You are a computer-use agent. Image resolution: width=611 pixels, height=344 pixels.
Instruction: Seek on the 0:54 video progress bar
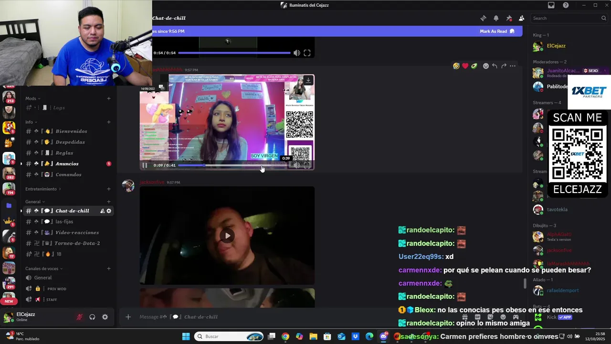point(234,53)
